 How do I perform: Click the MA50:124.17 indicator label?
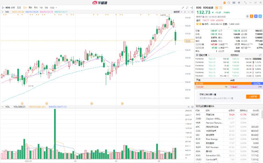point(61,12)
